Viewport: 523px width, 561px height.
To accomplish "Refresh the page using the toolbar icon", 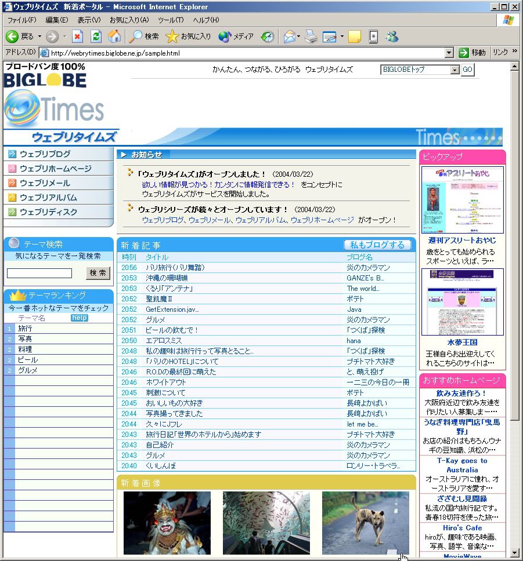I will coord(96,36).
